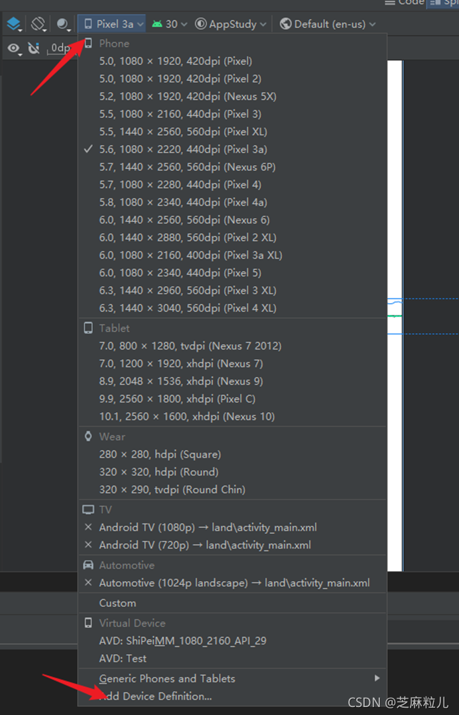459x715 pixels.
Task: Select the Nexus 7 2012 tablet
Action: [x=232, y=346]
